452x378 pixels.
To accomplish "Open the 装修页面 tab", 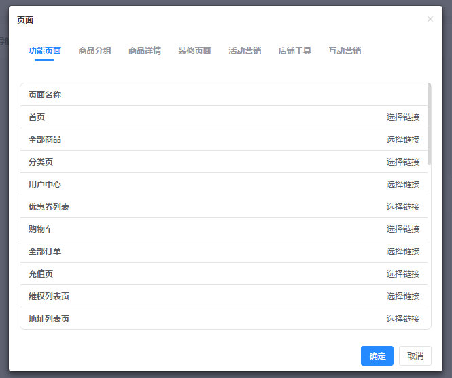I will [194, 51].
